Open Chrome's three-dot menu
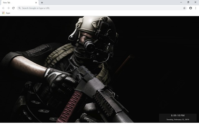This screenshot has height=124, width=199. [196, 8]
